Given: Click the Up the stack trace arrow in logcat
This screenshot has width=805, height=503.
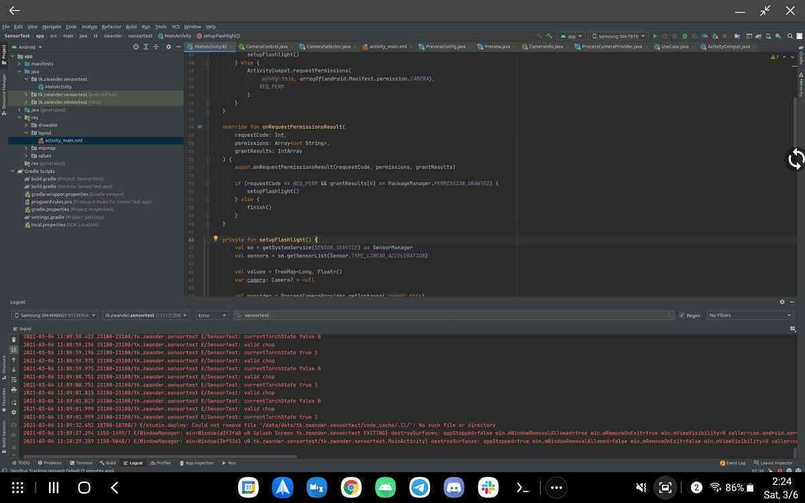Looking at the screenshot, I should (x=13, y=360).
